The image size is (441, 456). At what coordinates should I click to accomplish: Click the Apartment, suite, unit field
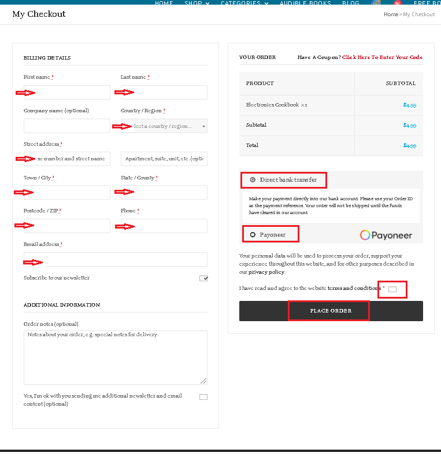click(164, 159)
